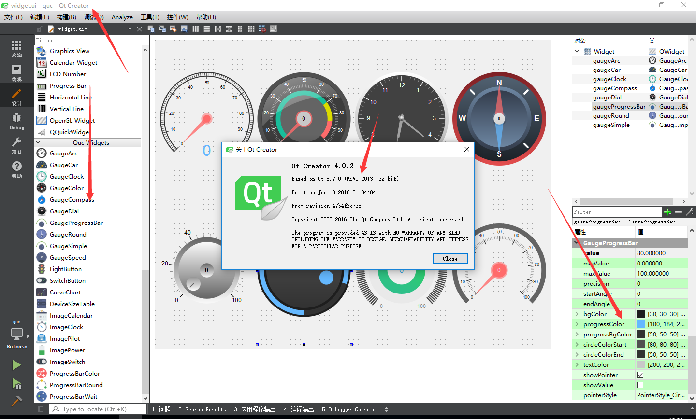This screenshot has height=419, width=696.
Task: Click the green Run button
Action: [x=17, y=365]
